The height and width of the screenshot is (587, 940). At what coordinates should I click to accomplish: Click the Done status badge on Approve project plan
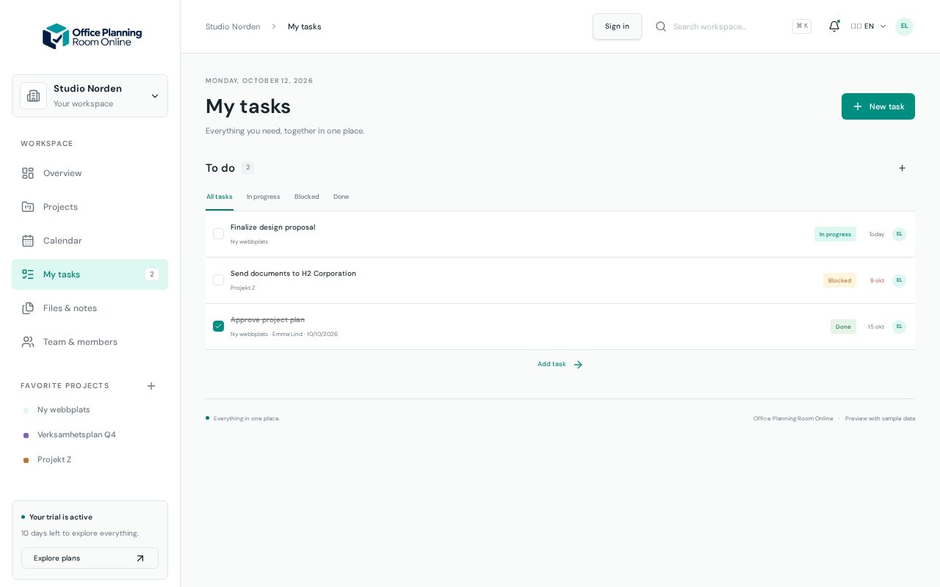[843, 327]
